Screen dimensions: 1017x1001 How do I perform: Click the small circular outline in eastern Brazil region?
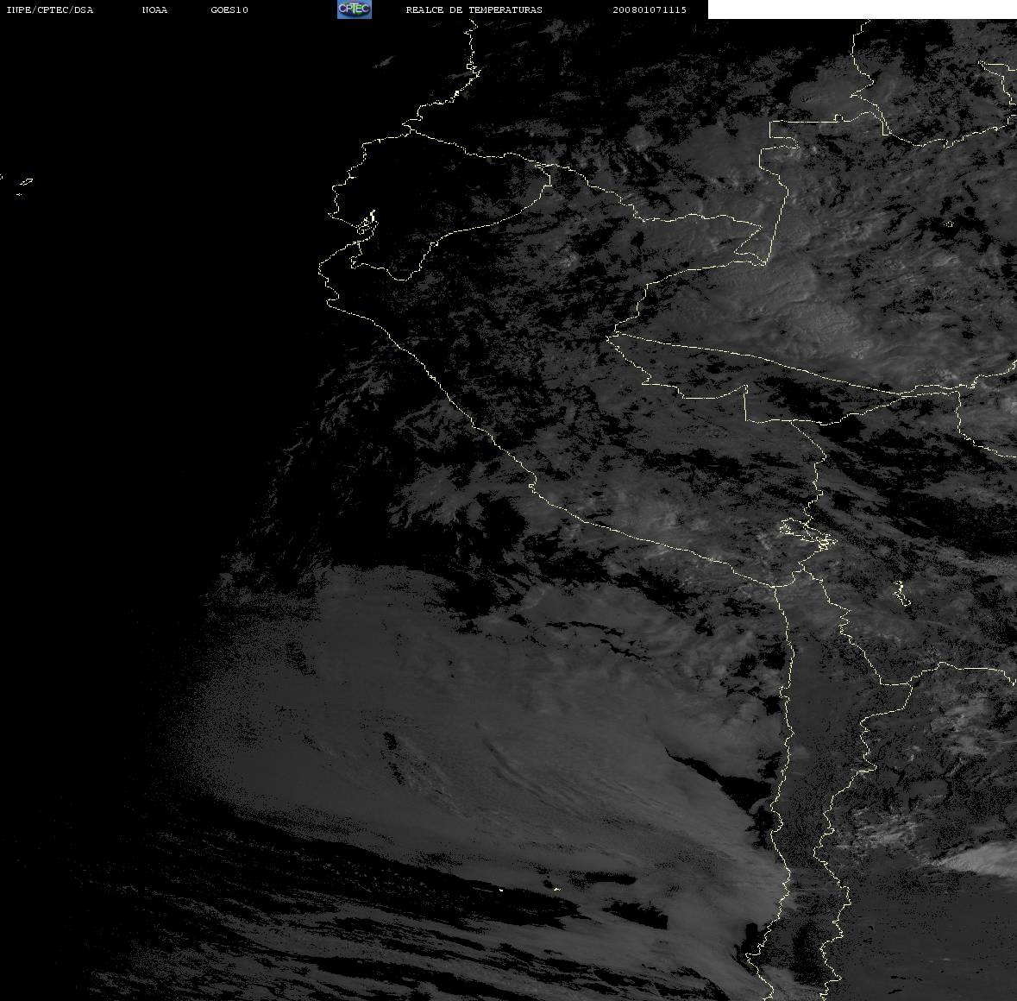point(949,223)
